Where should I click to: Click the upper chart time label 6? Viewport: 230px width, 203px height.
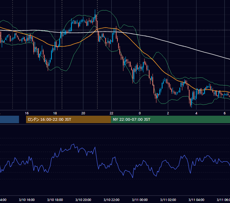[225, 113]
